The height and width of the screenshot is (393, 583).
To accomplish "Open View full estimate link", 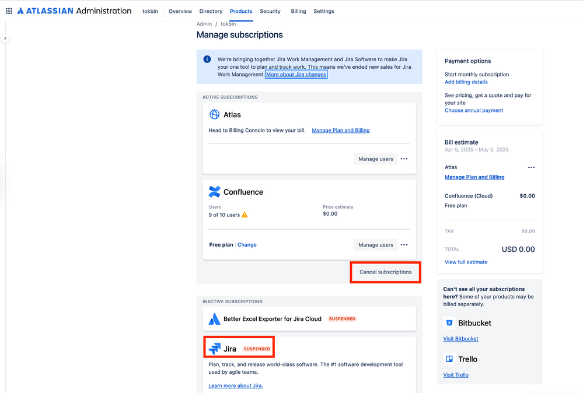I will coord(466,262).
